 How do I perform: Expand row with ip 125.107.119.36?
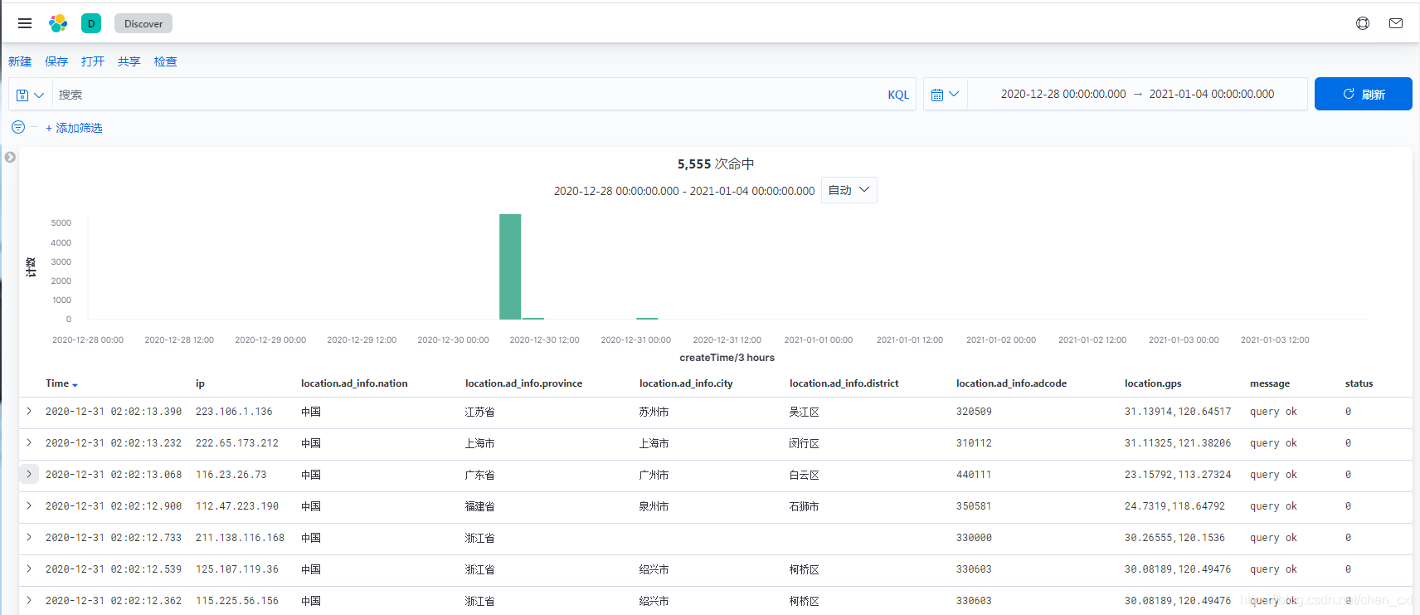[29, 569]
